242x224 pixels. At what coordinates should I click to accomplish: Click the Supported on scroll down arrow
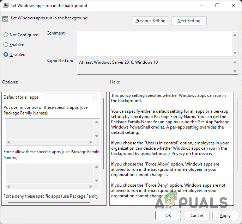click(235, 71)
